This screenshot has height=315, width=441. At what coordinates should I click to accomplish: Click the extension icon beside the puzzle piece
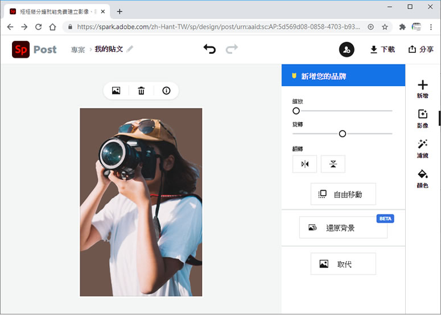pos(417,27)
